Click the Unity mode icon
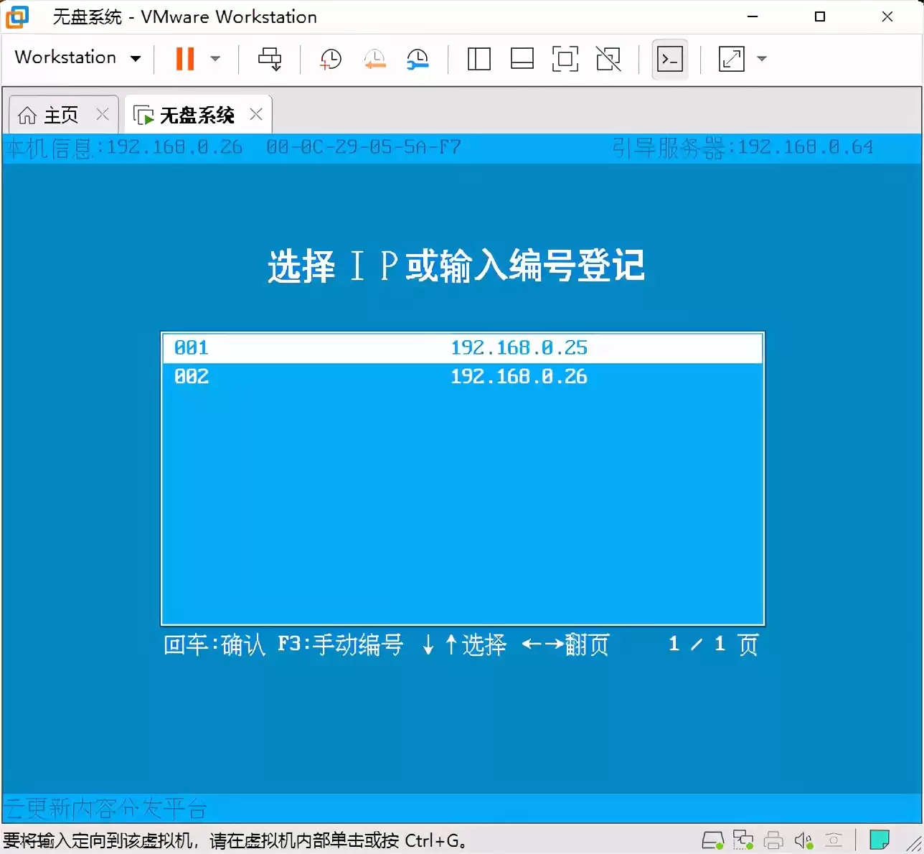 609,59
